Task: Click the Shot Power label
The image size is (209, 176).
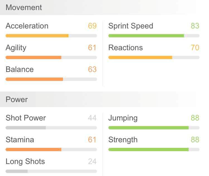Action: pyautogui.click(x=26, y=118)
